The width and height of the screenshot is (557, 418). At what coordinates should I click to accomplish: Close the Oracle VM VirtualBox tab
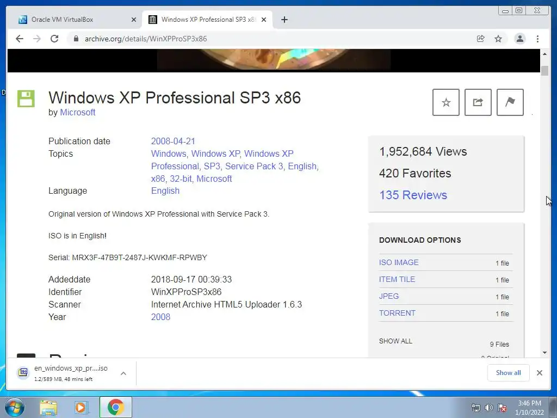pos(134,20)
